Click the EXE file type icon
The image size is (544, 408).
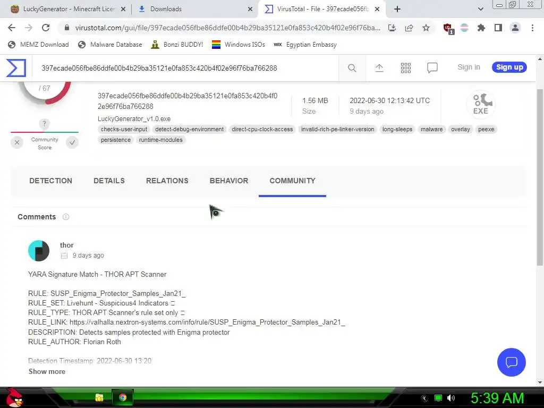click(x=480, y=104)
